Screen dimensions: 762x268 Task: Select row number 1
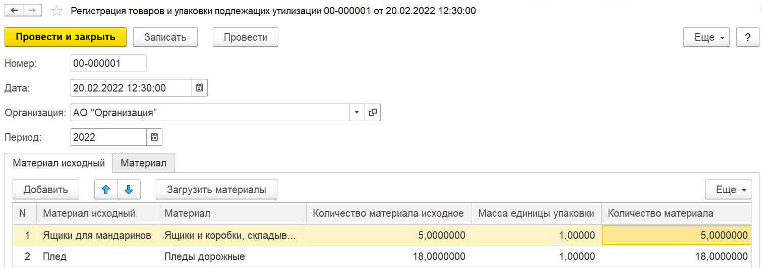click(x=24, y=235)
